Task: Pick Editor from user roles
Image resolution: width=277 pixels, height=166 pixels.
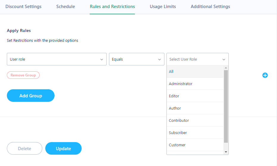Action: [x=195, y=96]
